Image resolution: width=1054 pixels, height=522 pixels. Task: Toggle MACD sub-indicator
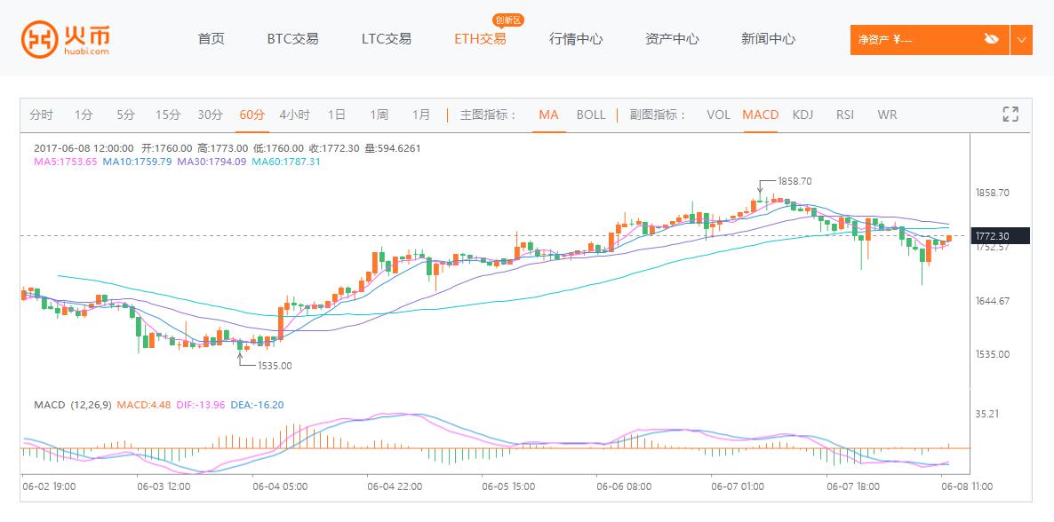click(760, 115)
